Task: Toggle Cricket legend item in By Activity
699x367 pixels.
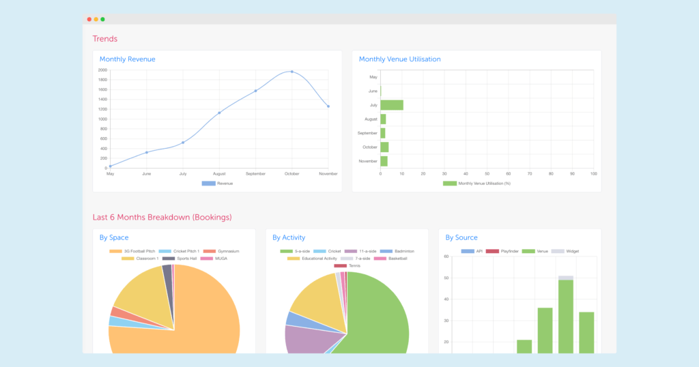Action: 327,251
